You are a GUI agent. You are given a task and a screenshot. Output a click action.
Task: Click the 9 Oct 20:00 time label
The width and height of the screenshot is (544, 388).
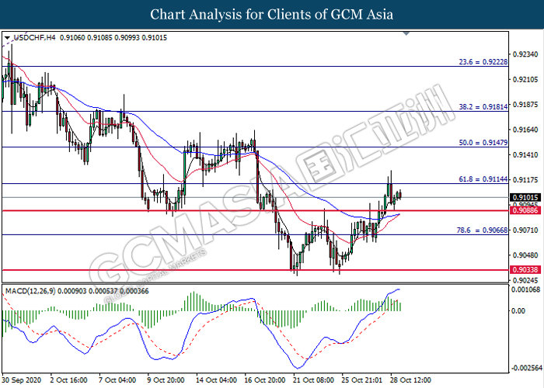click(x=166, y=380)
